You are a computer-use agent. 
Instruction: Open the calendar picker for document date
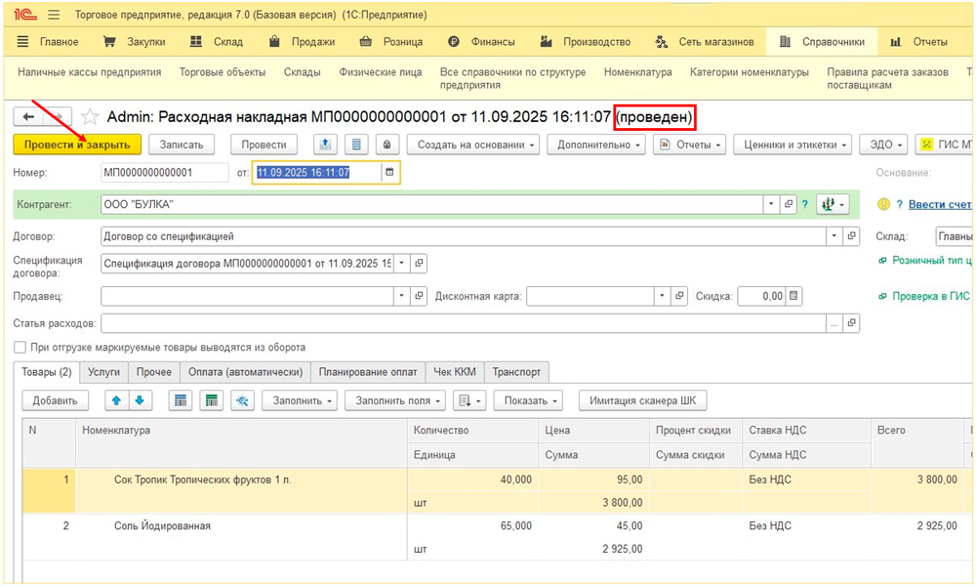point(389,173)
